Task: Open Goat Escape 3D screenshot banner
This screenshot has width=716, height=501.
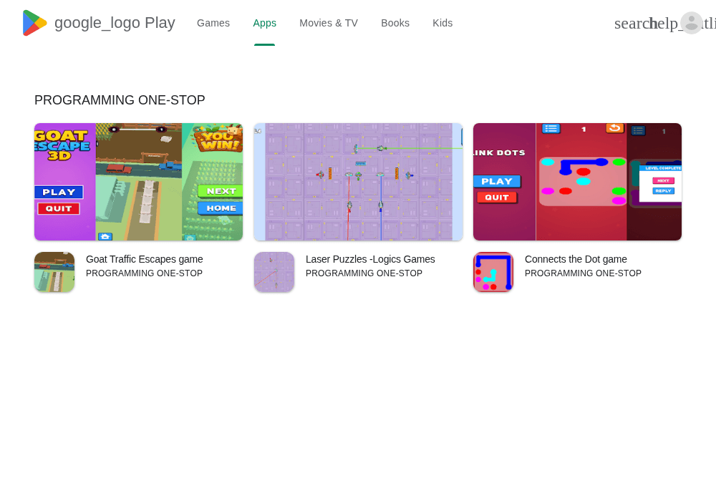Action: pyautogui.click(x=138, y=182)
